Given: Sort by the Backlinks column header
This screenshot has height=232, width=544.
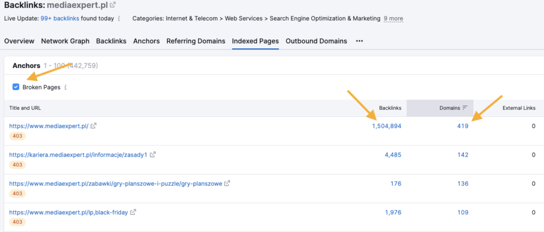Looking at the screenshot, I should pos(390,108).
